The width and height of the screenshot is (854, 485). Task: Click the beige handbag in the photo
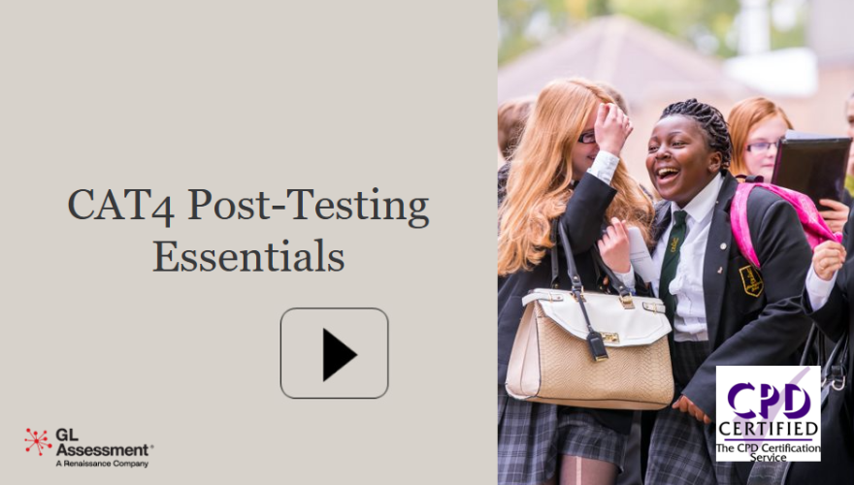click(x=590, y=346)
